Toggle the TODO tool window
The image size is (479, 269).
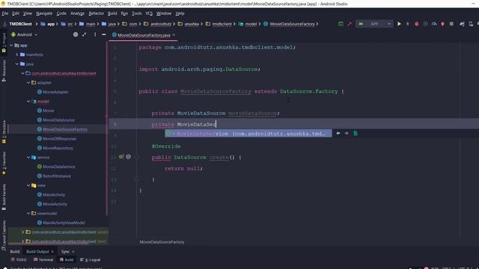click(19, 260)
